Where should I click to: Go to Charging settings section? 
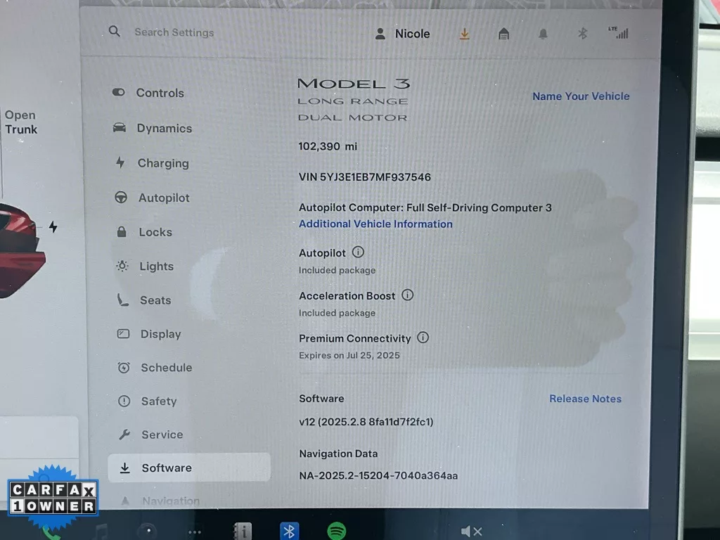pyautogui.click(x=162, y=163)
